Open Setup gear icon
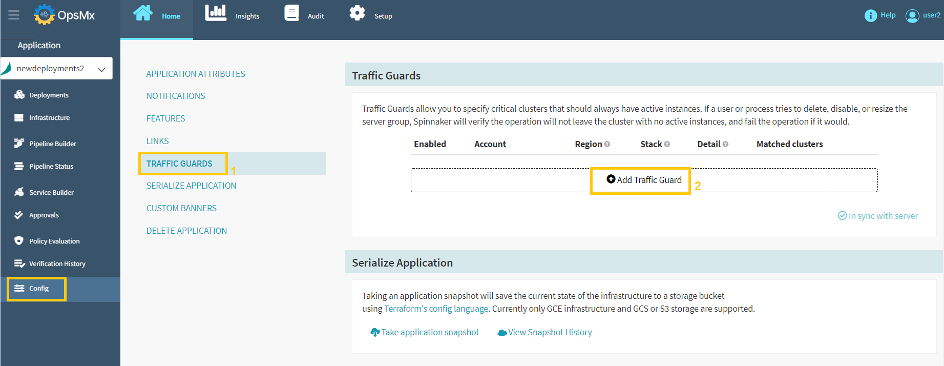Image resolution: width=944 pixels, height=366 pixels. tap(357, 13)
